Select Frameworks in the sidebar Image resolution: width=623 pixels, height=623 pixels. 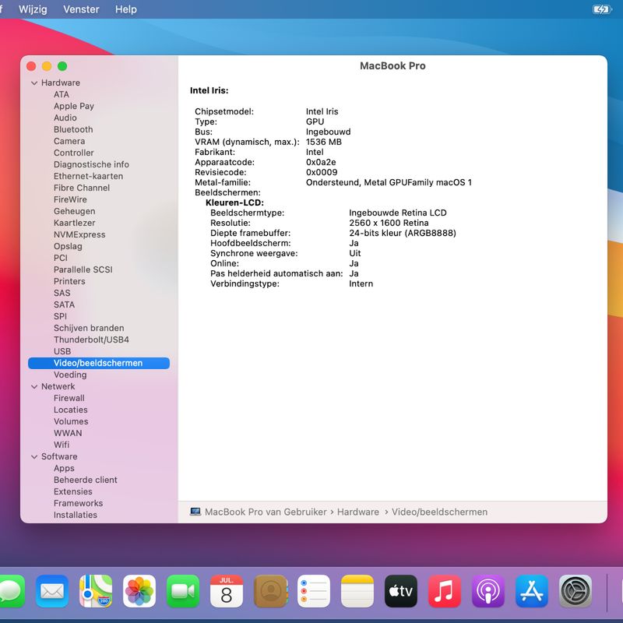coord(78,503)
